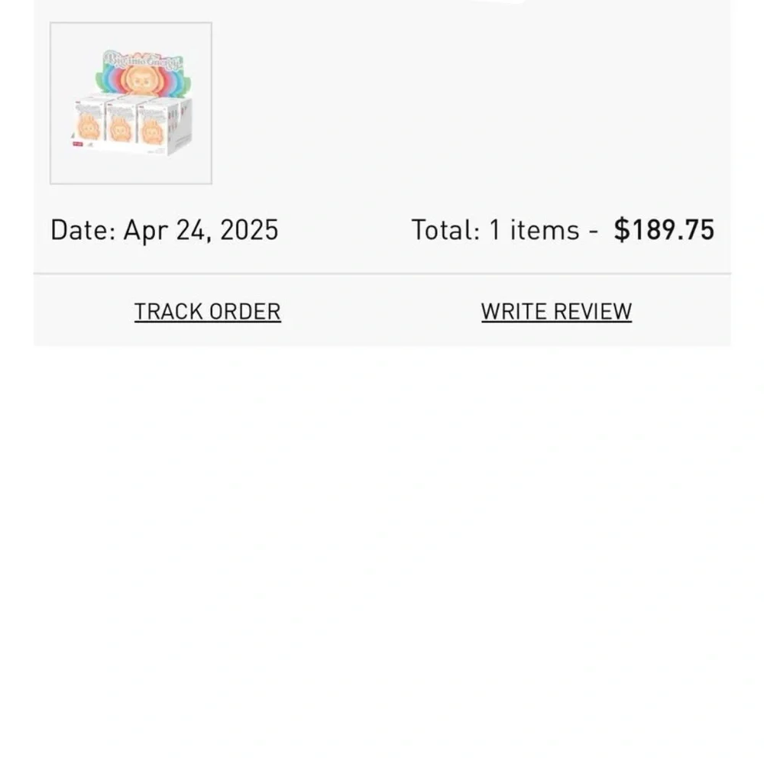The height and width of the screenshot is (764, 764).
Task: Click the order date Apr 24, 2025
Action: (x=201, y=230)
